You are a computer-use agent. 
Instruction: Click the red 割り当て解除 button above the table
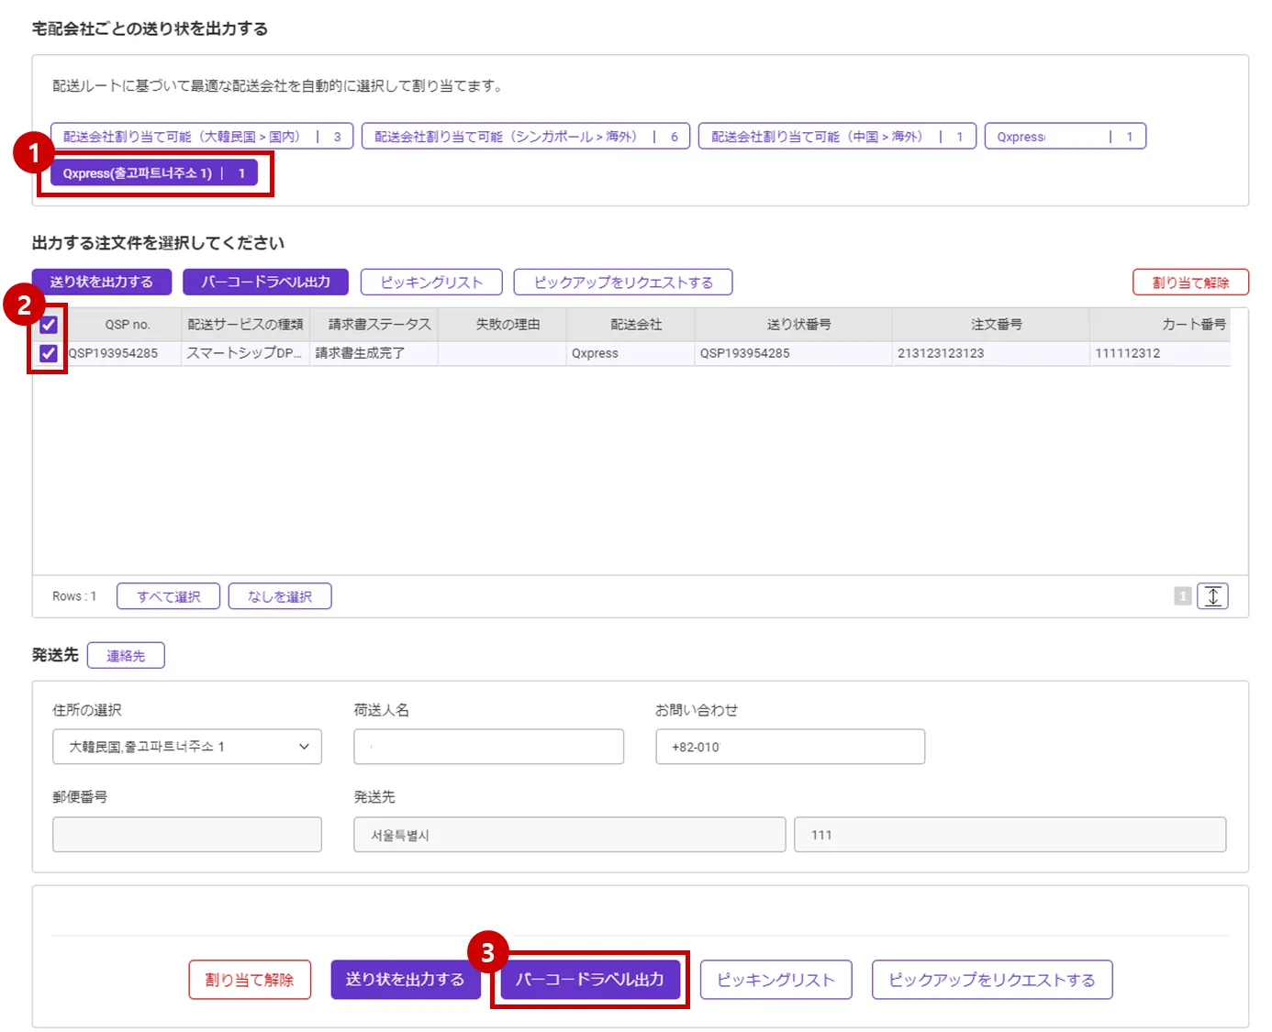(x=1190, y=283)
